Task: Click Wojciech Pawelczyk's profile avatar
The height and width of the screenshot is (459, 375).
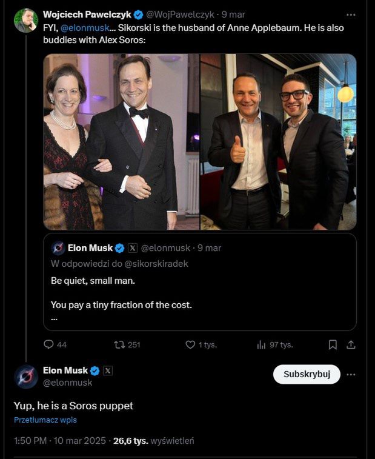Action: (26, 20)
